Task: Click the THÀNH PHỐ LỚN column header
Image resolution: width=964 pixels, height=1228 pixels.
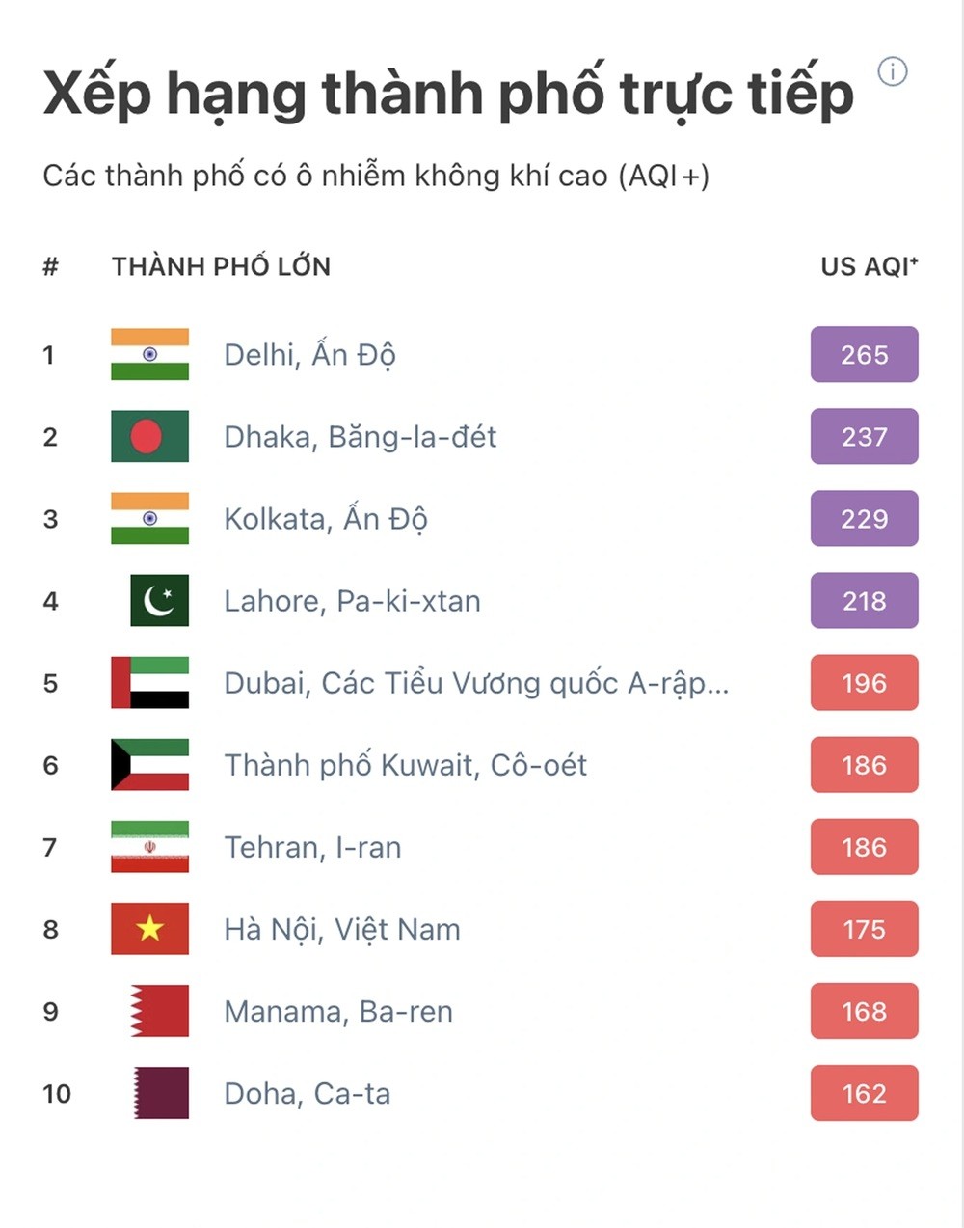Action: (221, 266)
